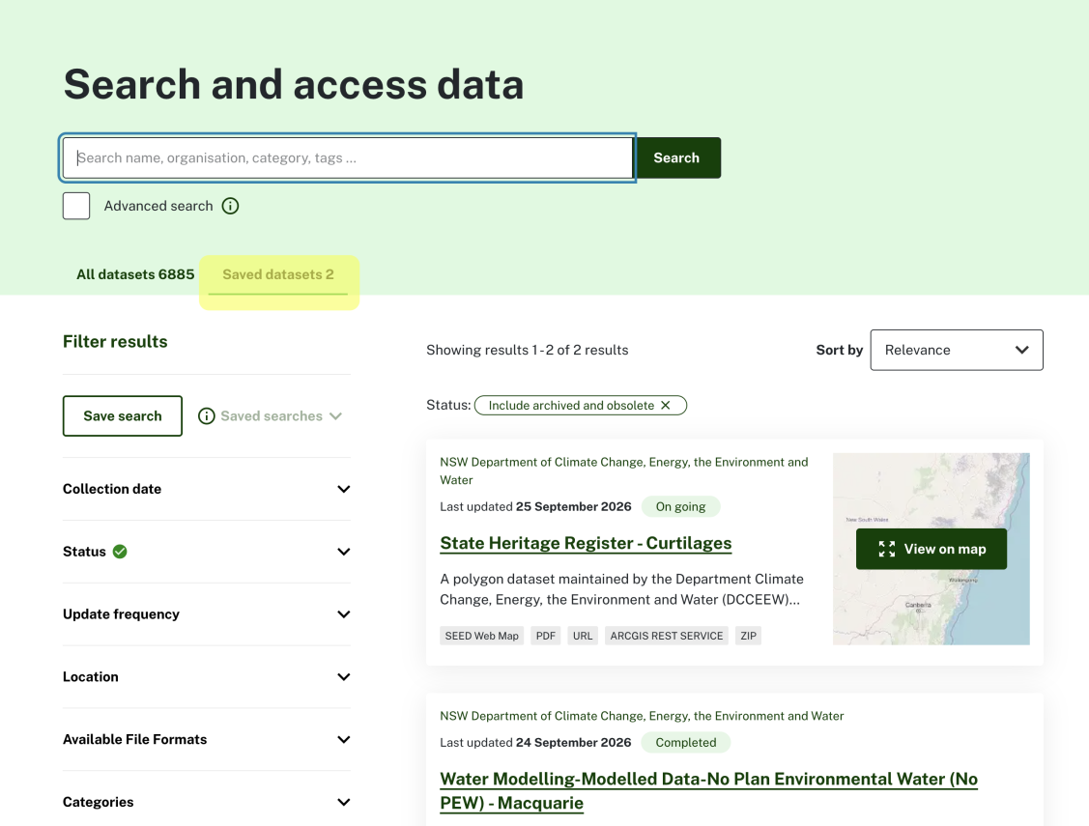Focus the search name, organisation input field

[347, 157]
